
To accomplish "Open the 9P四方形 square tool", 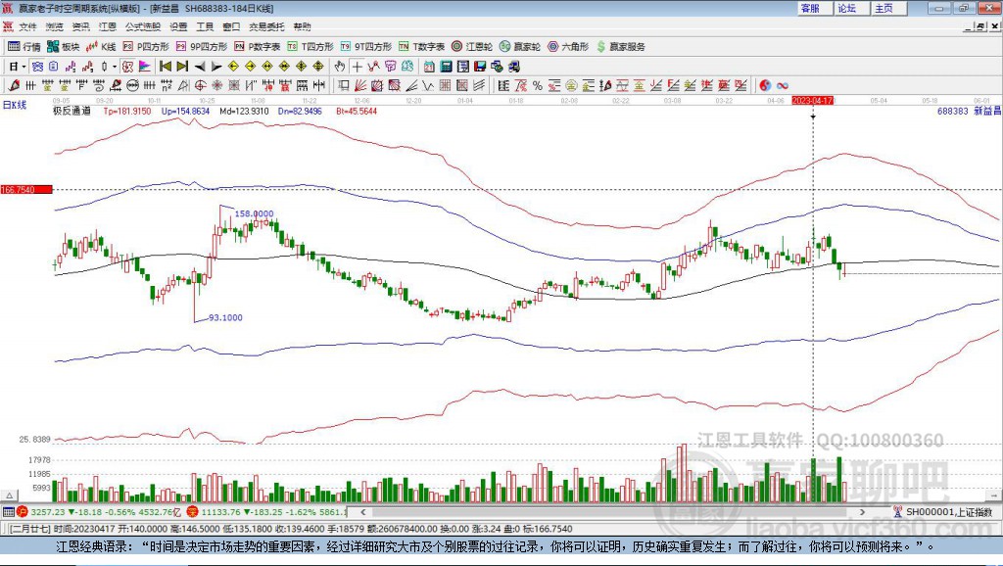I will 202,47.
